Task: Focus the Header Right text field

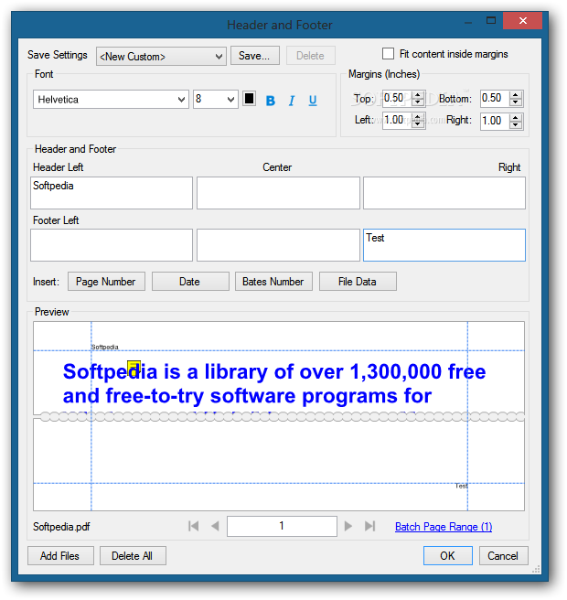Action: coord(444,193)
